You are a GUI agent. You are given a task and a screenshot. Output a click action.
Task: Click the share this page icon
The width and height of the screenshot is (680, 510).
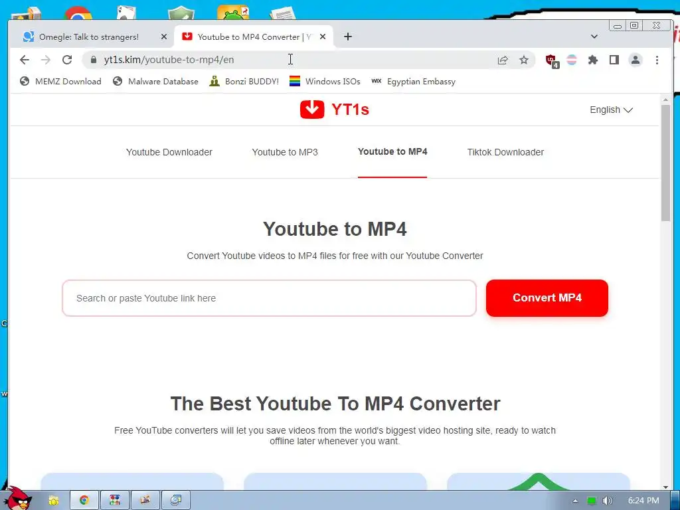pos(503,60)
